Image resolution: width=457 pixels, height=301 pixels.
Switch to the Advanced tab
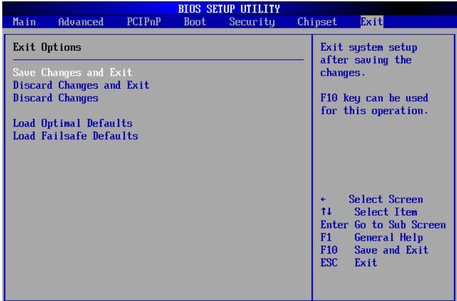[81, 22]
